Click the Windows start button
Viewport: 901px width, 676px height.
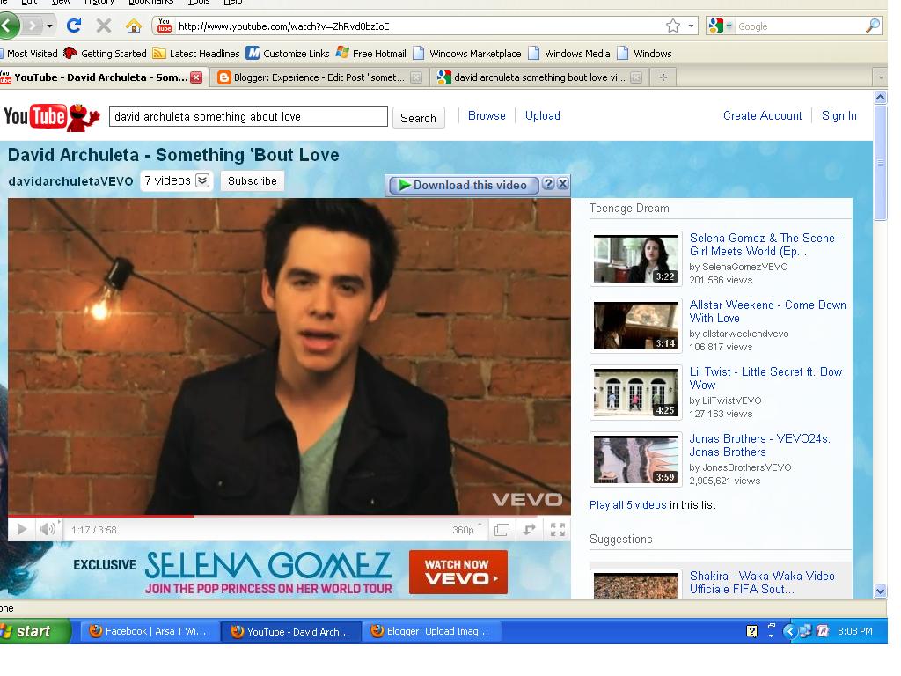pyautogui.click(x=34, y=631)
